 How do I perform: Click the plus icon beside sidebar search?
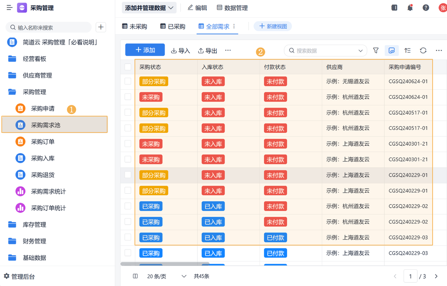(x=101, y=27)
